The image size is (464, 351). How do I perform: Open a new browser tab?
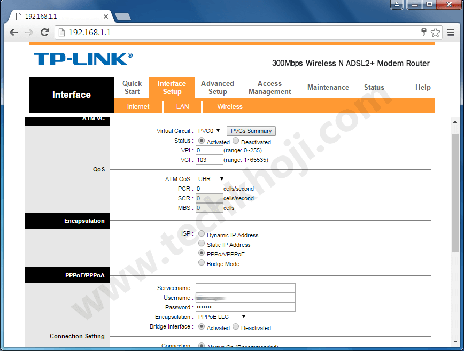coord(123,17)
